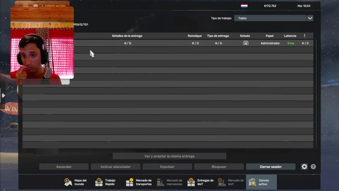Viewport: 339px width, 191px height.
Task: Sort by Latencia column header
Action: [x=290, y=36]
